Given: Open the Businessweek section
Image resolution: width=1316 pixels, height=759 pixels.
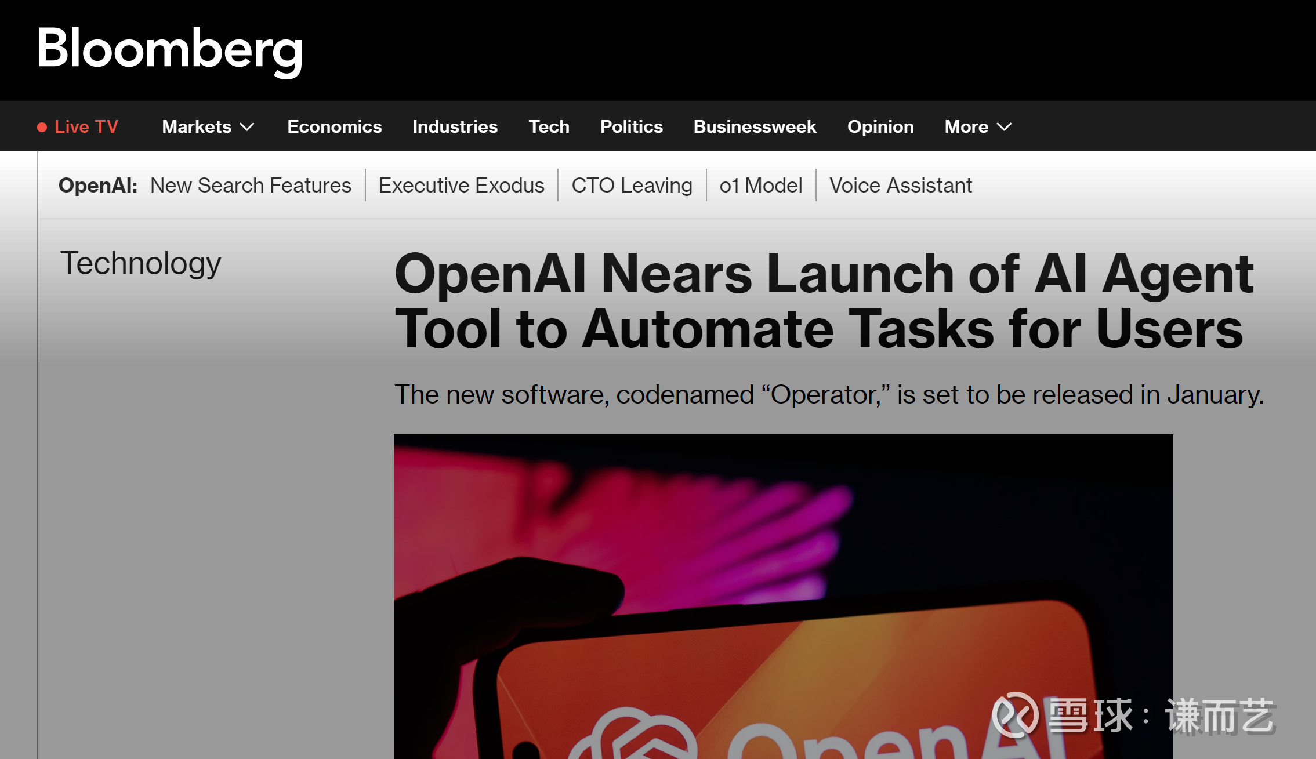Looking at the screenshot, I should pos(755,127).
